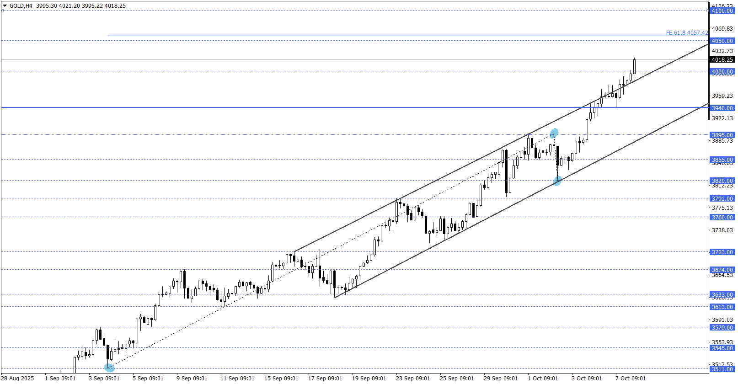Click the FE 61.8 4057.42 Fibonacci label
This screenshot has width=738, height=384.
(x=686, y=33)
